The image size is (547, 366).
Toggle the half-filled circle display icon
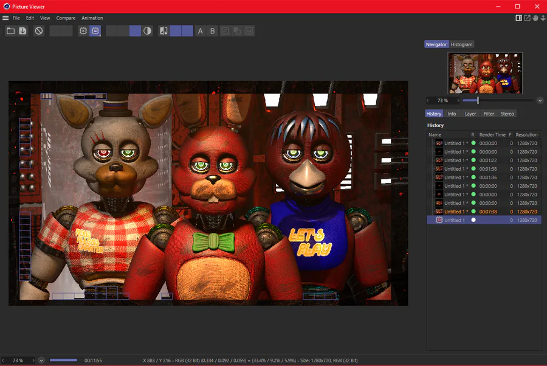148,31
